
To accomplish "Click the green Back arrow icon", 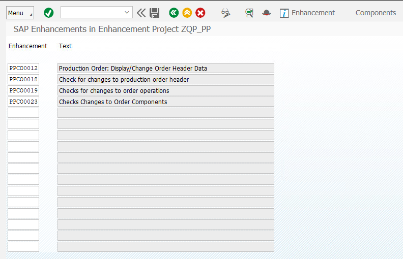I will click(174, 13).
